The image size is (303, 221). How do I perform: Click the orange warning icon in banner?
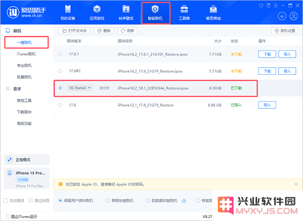tap(61, 184)
